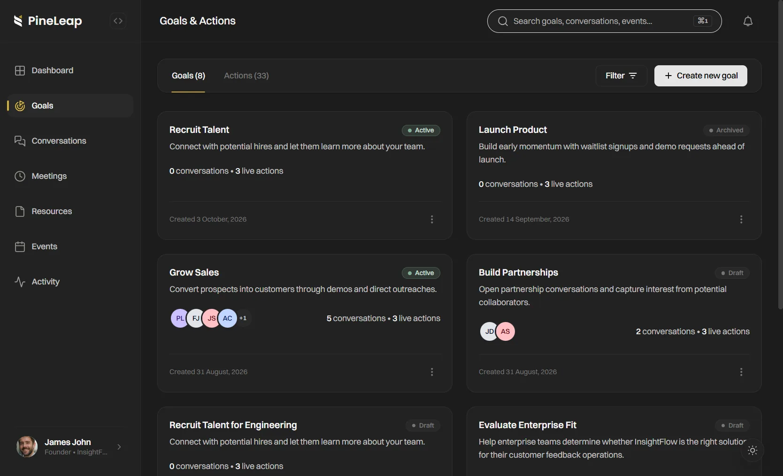Open the Grow Sales goal title
The image size is (783, 476).
pyautogui.click(x=194, y=272)
